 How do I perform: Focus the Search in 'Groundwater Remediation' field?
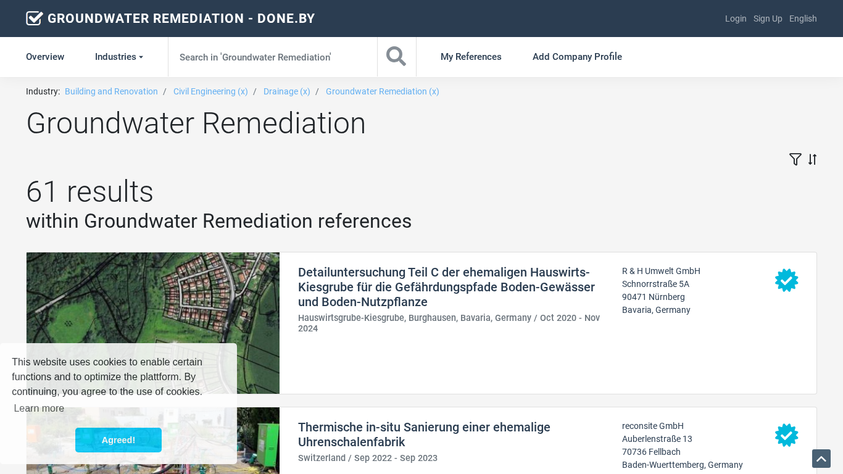coord(273,57)
